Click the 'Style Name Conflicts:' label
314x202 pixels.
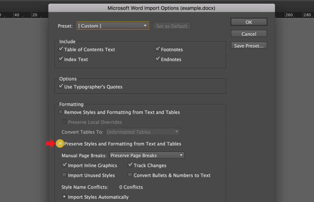click(85, 187)
